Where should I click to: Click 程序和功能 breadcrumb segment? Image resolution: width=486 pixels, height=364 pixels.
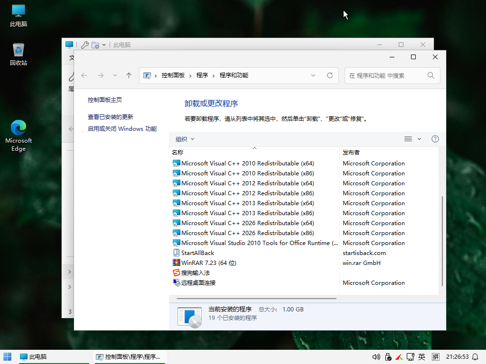(x=234, y=75)
